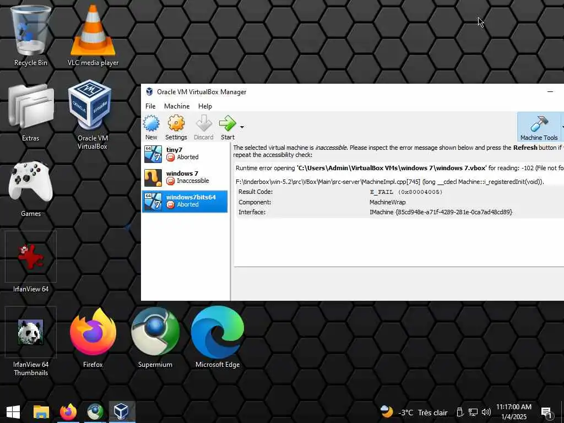Click the MachineWrap component value
Image resolution: width=564 pixels, height=423 pixels.
click(387, 202)
